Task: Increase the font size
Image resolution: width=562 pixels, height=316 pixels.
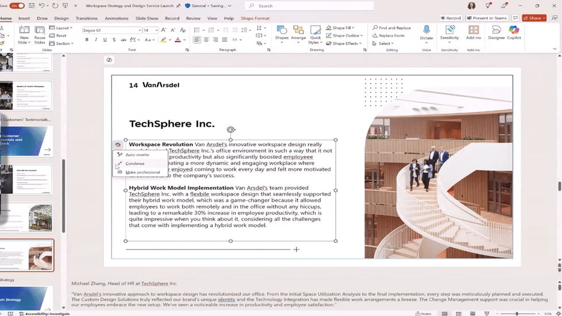Action: (164, 30)
